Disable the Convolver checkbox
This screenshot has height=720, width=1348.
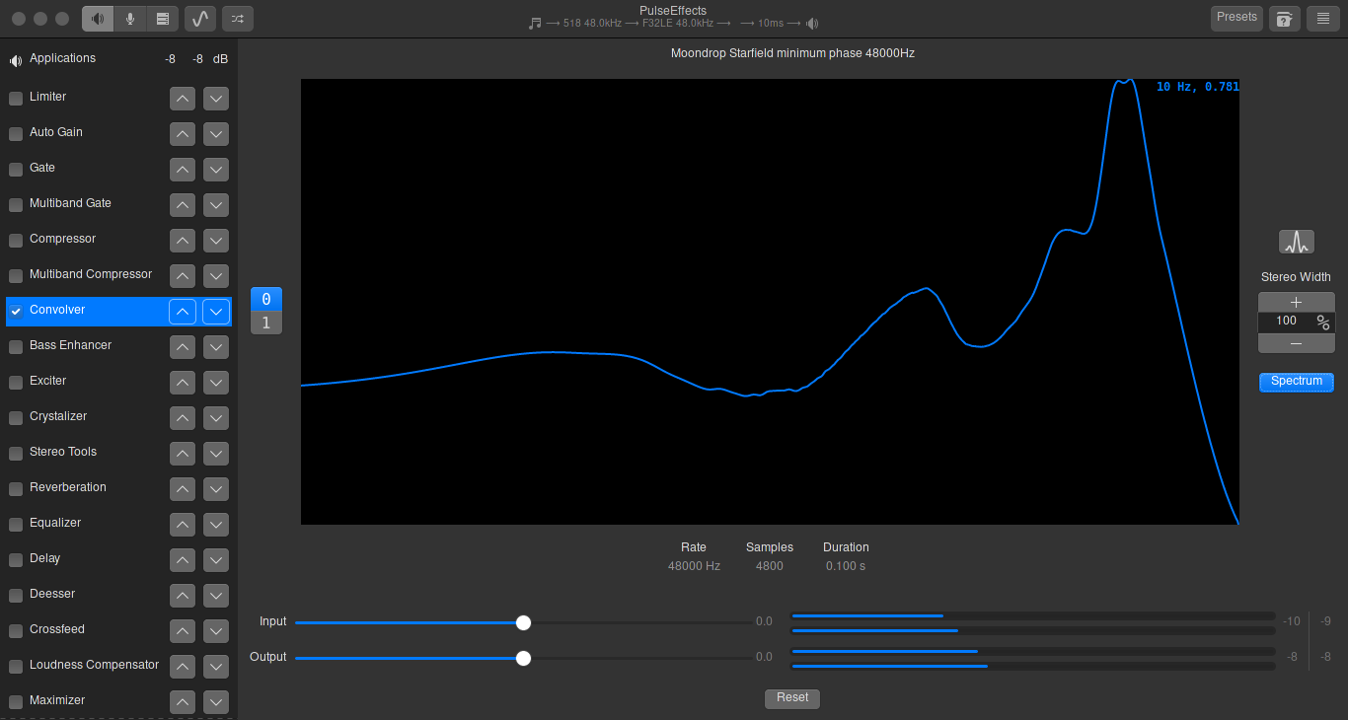coord(16,312)
